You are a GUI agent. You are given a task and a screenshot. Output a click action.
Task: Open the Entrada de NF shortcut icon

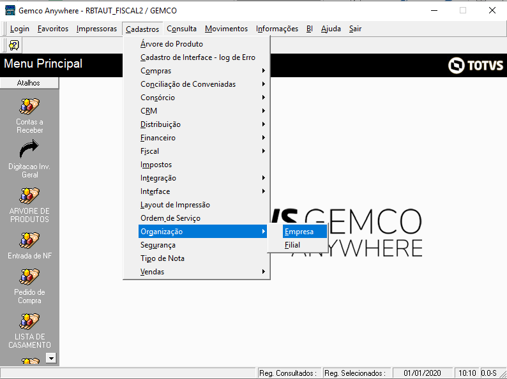click(x=29, y=241)
